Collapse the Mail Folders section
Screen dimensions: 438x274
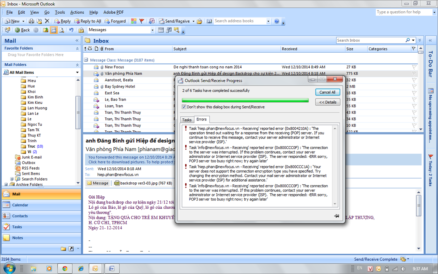point(77,65)
